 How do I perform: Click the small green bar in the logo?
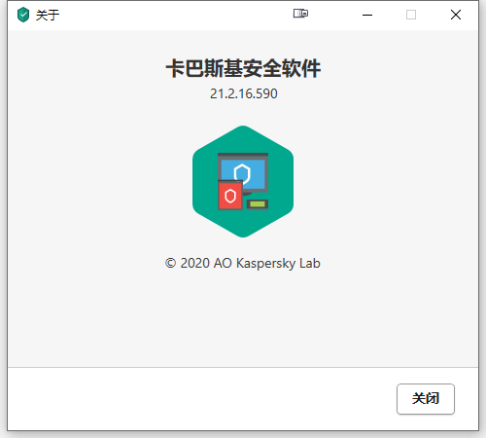(x=258, y=204)
